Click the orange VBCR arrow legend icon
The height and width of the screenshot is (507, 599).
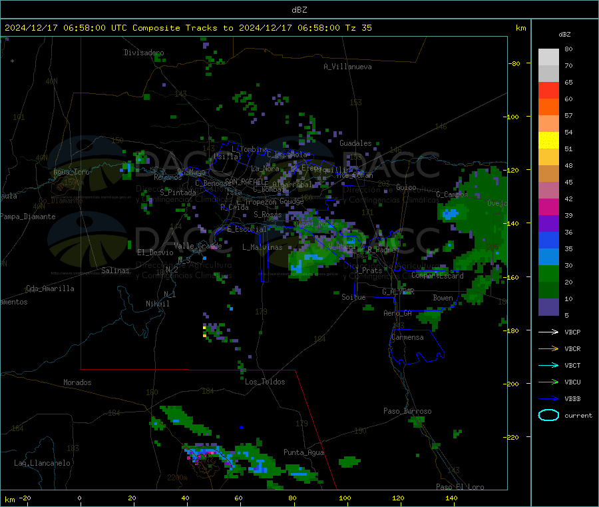pyautogui.click(x=548, y=348)
